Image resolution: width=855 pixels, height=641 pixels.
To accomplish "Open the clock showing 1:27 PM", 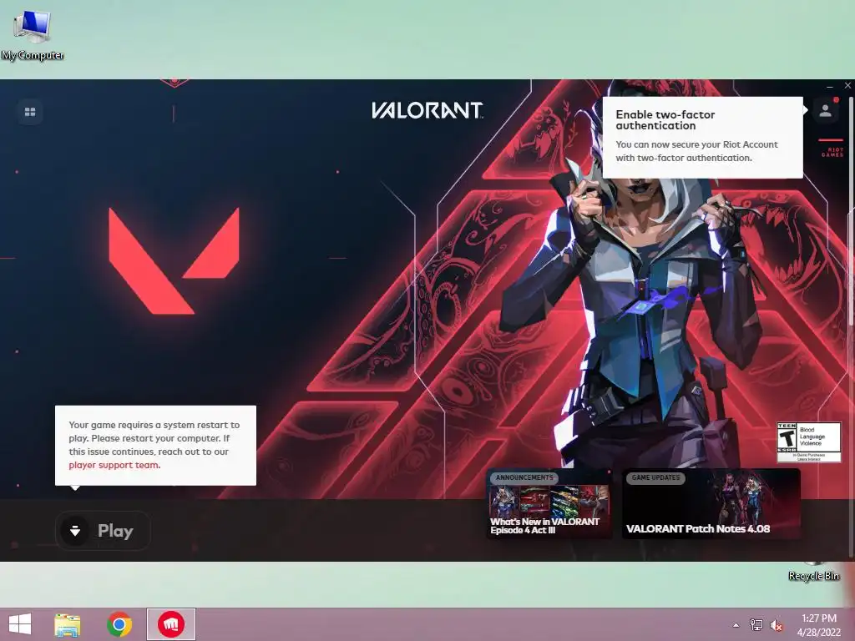I will coord(819,625).
